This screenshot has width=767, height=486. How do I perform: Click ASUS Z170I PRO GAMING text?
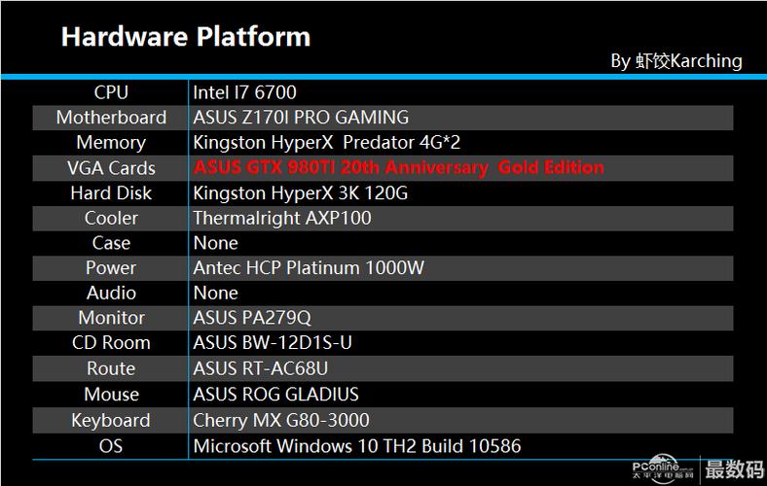click(301, 118)
